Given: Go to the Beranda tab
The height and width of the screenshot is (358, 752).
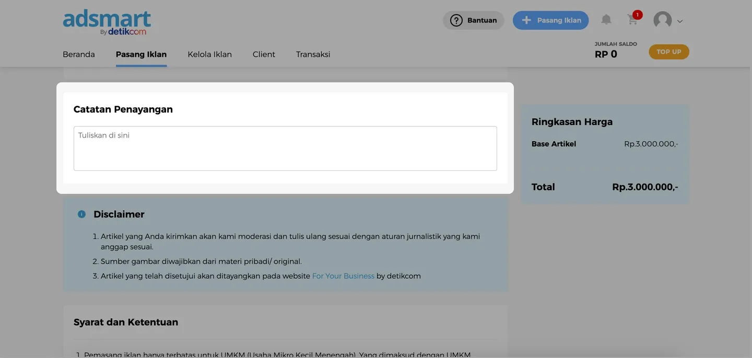Looking at the screenshot, I should 79,54.
